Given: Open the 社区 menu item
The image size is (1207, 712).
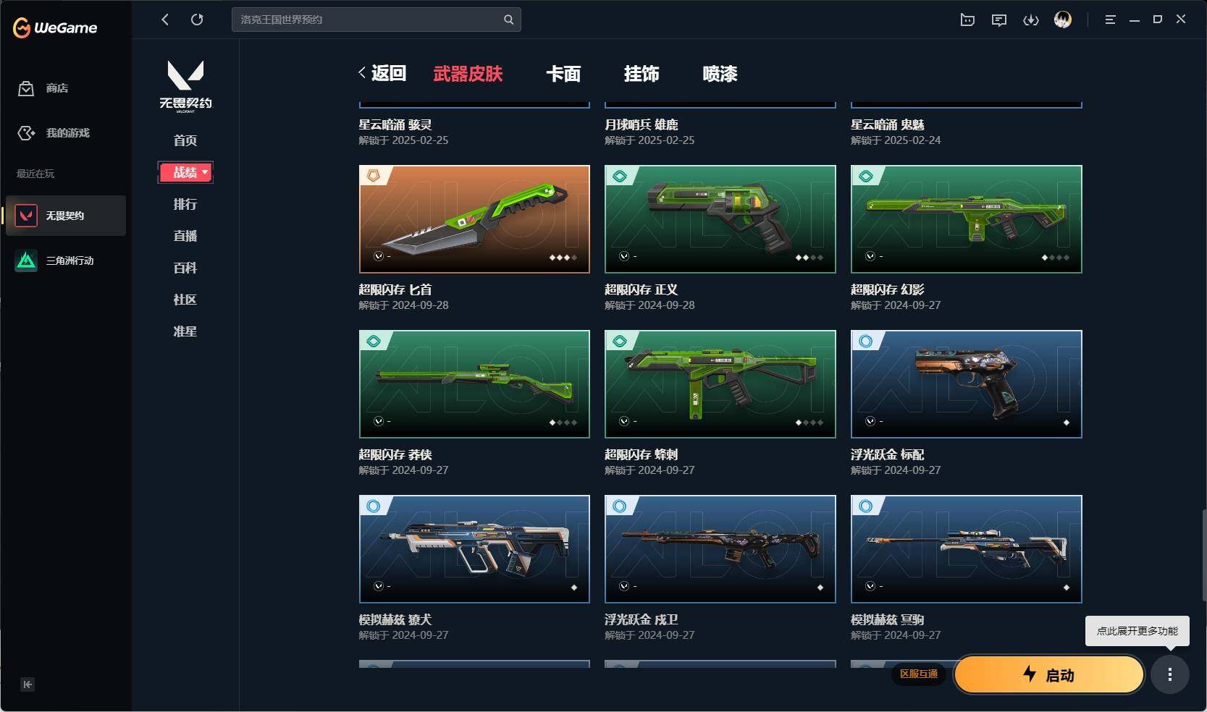Looking at the screenshot, I should (185, 300).
